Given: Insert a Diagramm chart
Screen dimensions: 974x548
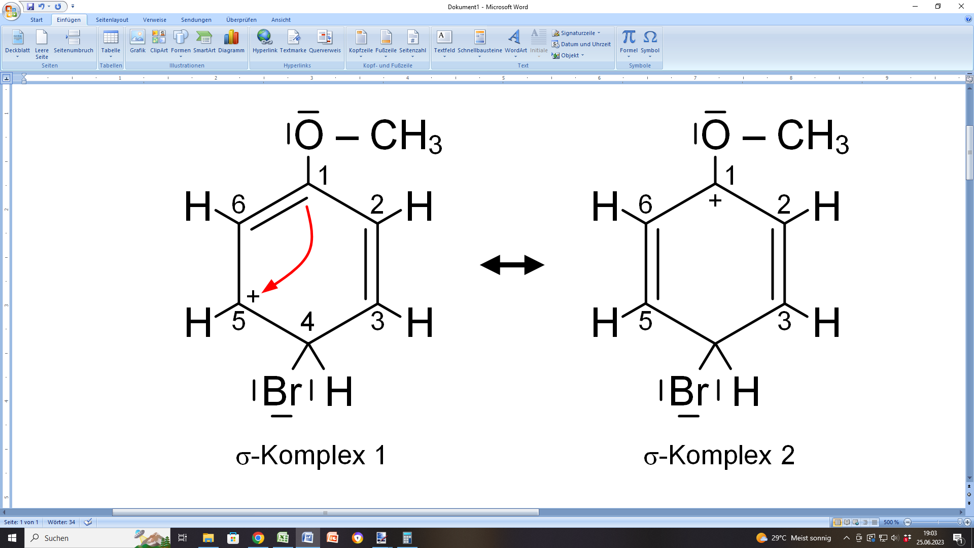Looking at the screenshot, I should click(231, 42).
